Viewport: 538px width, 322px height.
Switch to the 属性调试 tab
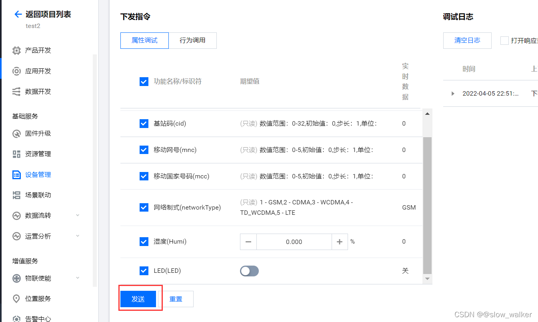click(x=144, y=40)
